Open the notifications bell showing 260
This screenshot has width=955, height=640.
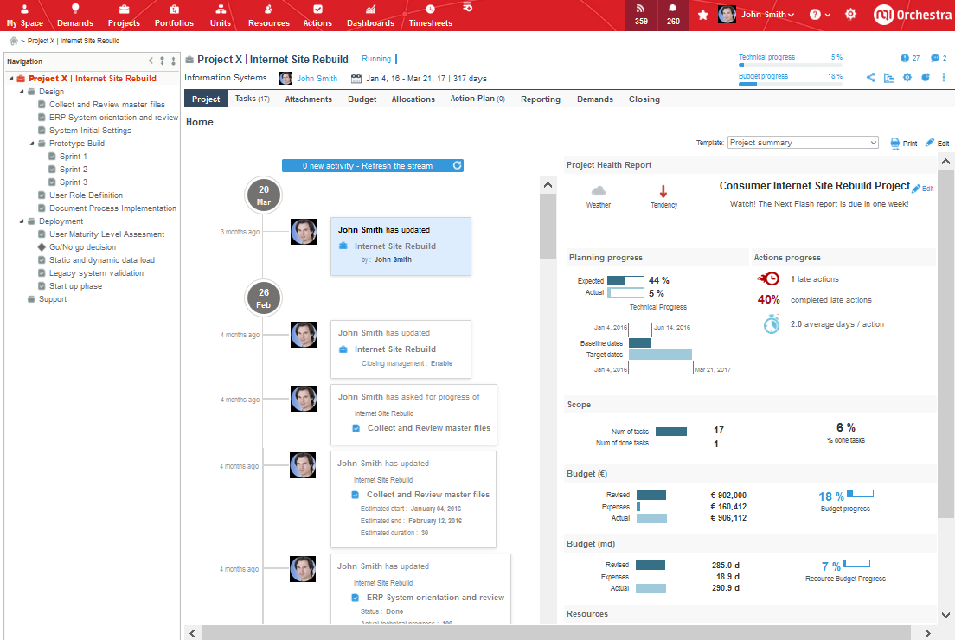pos(673,15)
